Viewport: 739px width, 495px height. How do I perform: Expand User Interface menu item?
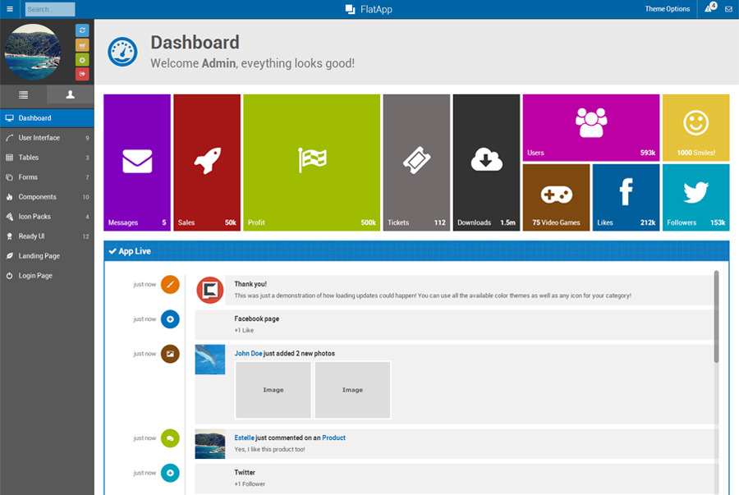tap(47, 138)
